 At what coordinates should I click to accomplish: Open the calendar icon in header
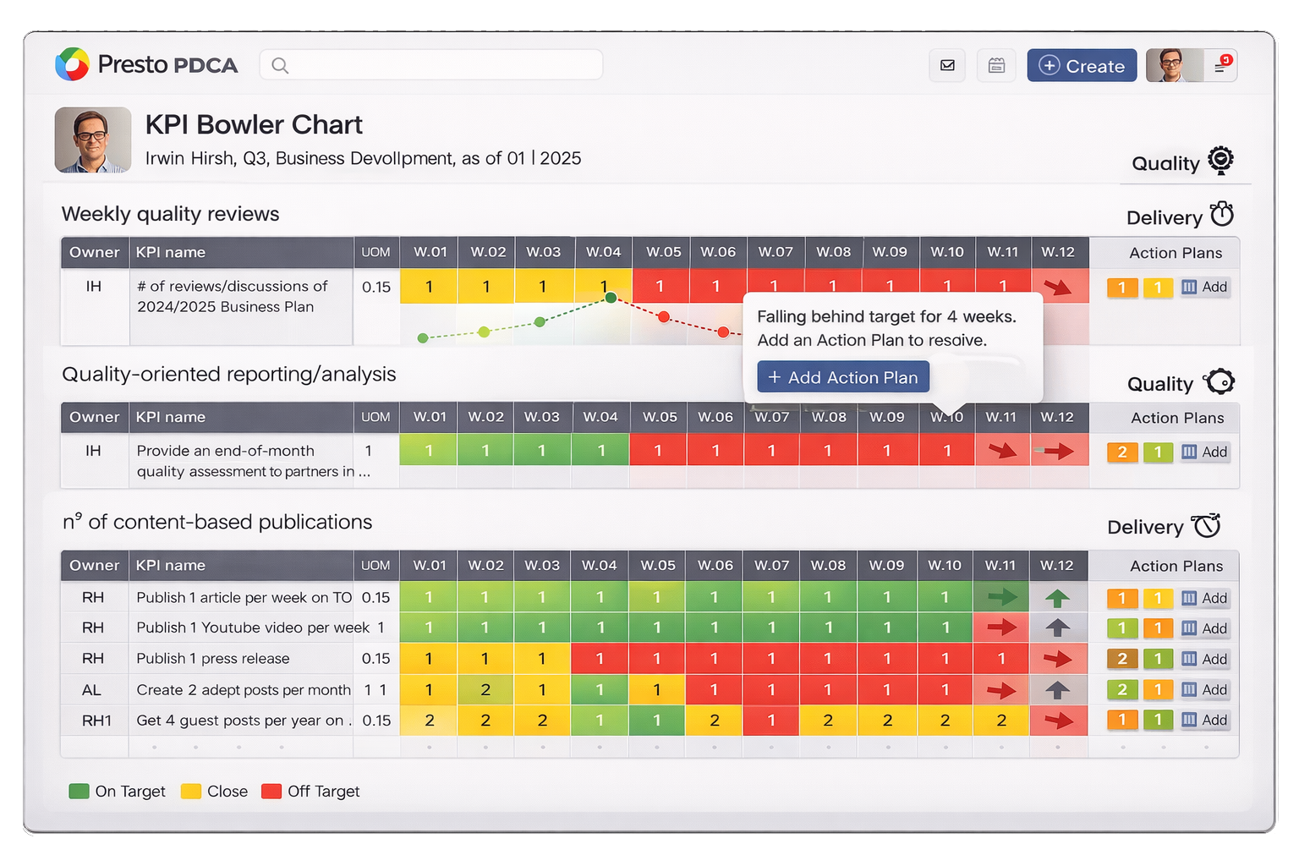[x=996, y=65]
